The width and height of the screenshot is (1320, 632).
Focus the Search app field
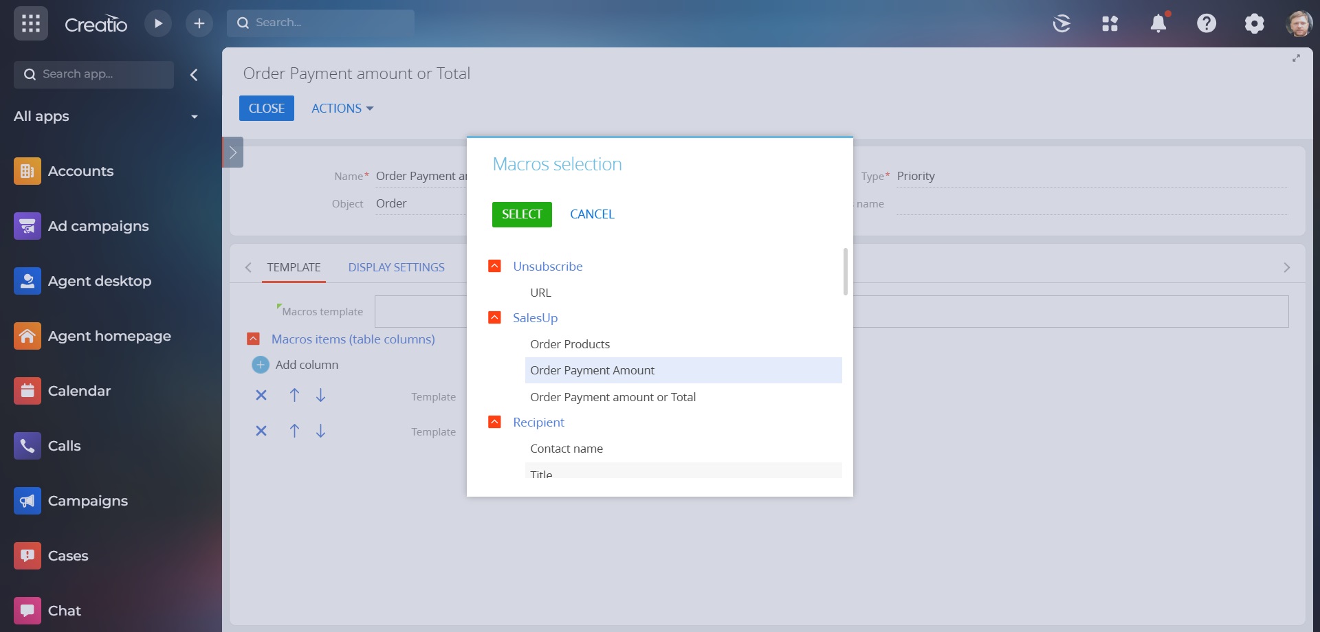93,74
